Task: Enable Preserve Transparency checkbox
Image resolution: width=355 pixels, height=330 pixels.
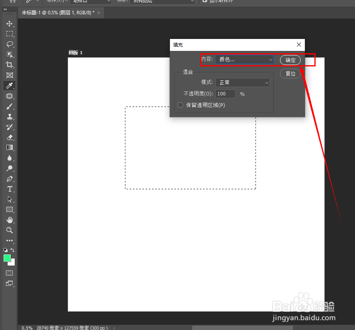Action: [180, 105]
